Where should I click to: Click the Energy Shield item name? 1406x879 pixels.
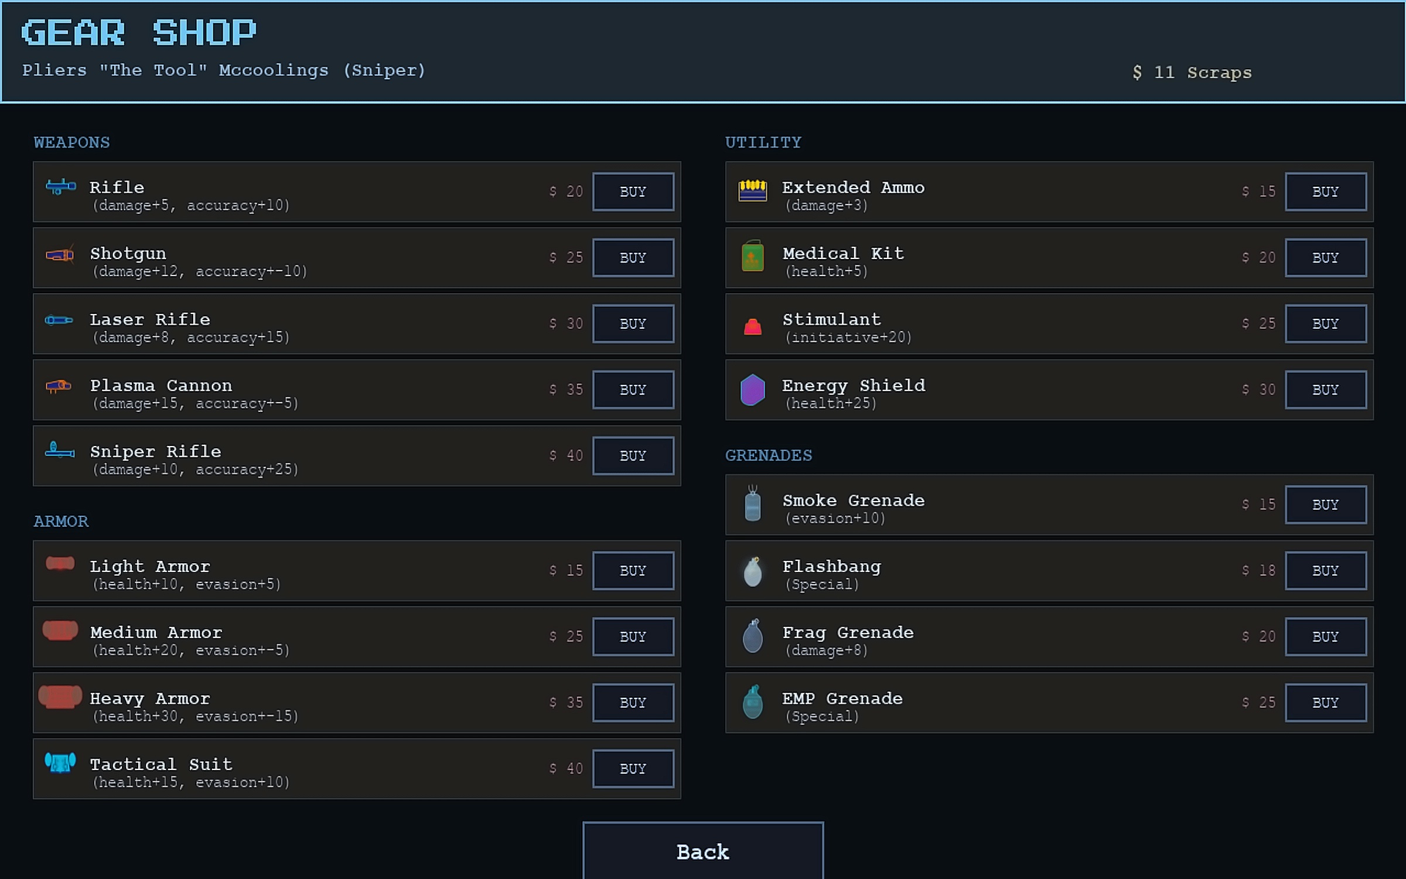(854, 386)
